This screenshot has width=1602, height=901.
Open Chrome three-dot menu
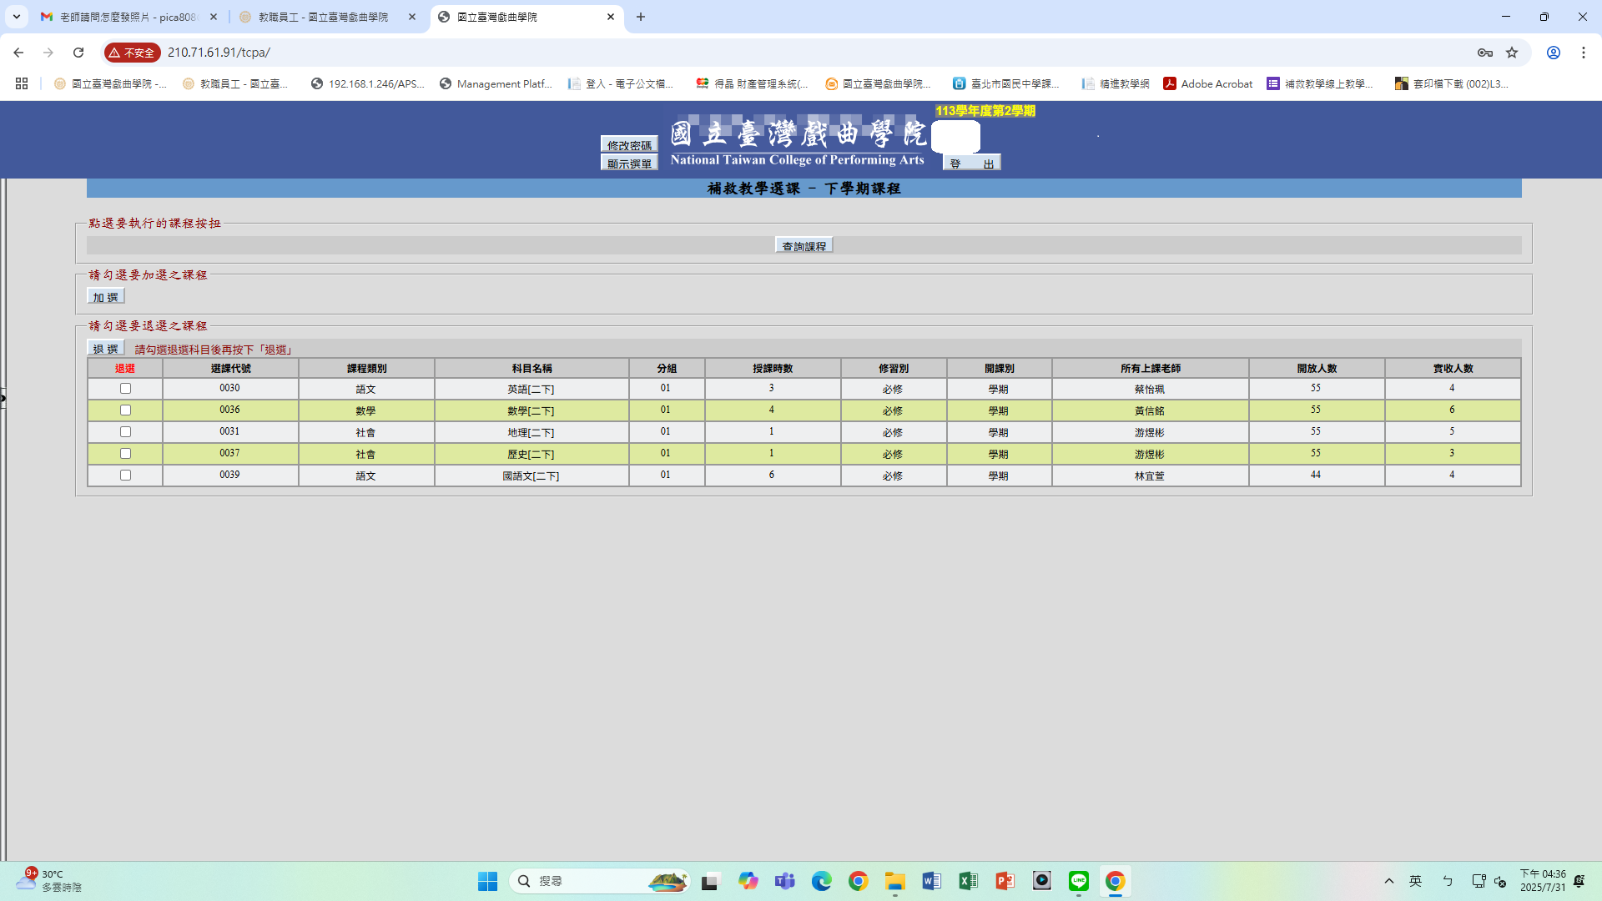pyautogui.click(x=1584, y=53)
